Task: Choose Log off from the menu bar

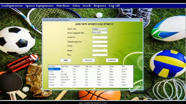Action: point(114,6)
